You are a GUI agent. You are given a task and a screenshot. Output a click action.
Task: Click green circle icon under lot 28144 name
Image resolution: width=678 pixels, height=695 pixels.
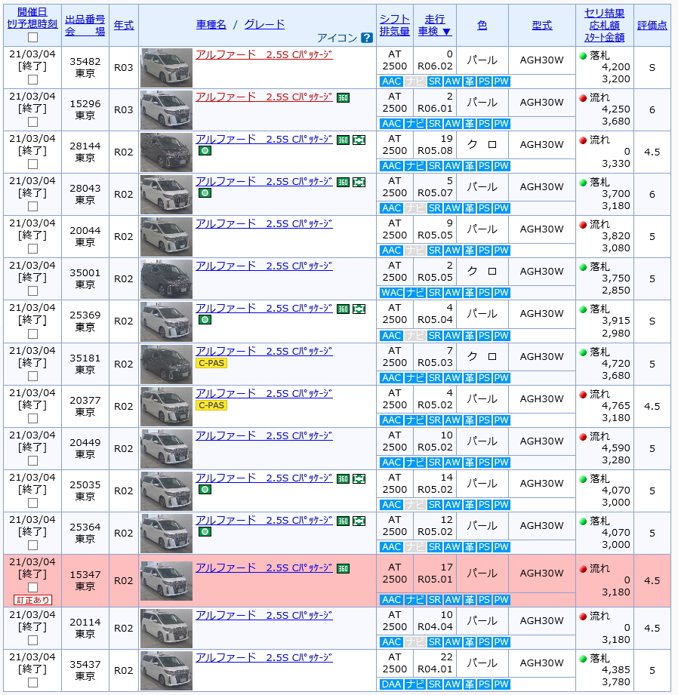coord(205,151)
